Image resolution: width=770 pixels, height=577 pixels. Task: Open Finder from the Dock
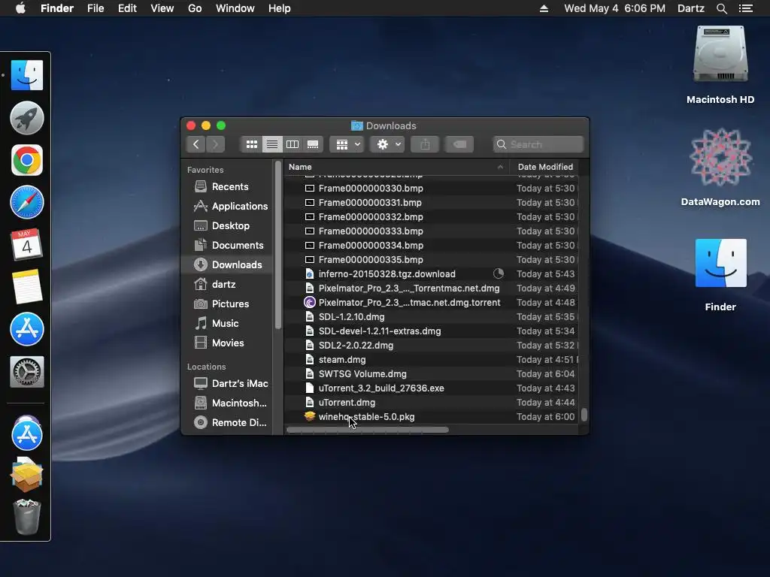click(27, 75)
